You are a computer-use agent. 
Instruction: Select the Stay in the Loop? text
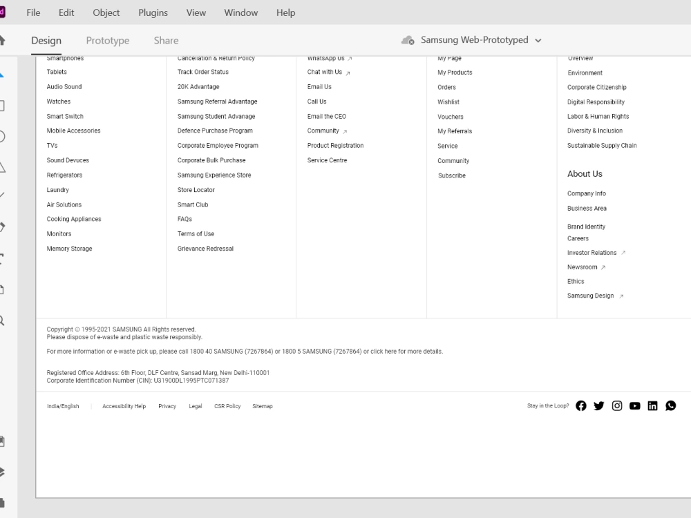coord(548,405)
